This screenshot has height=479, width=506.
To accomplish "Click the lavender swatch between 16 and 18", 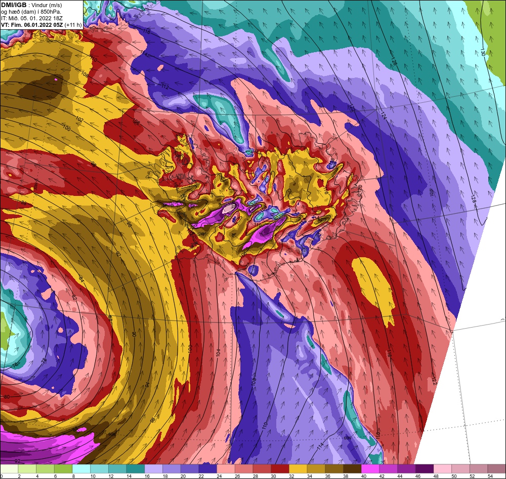I will [154, 469].
